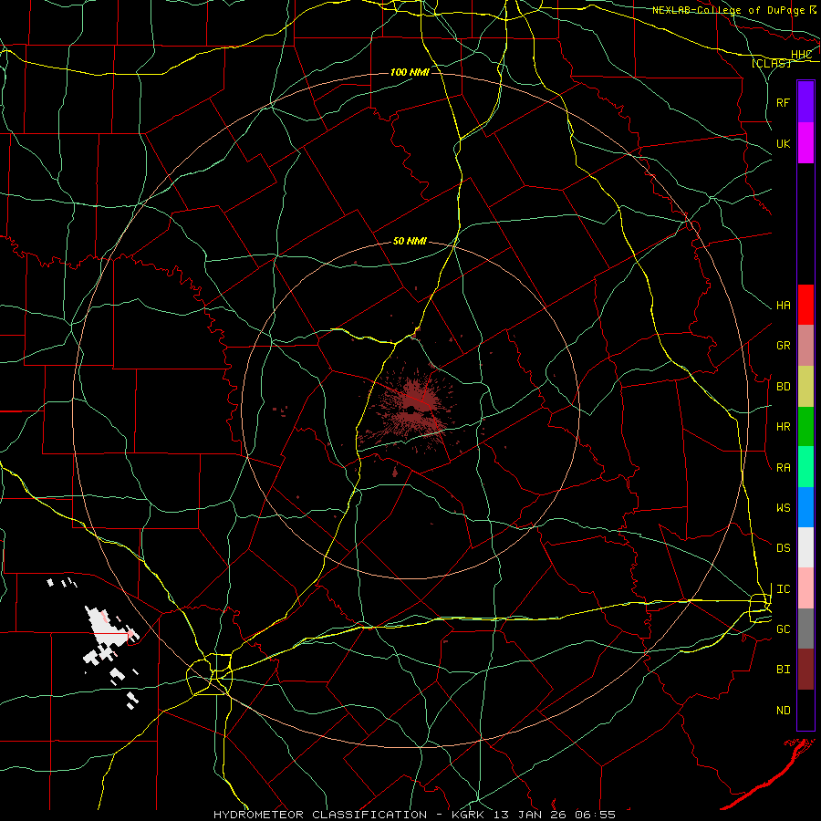821x821 pixels.
Task: Select the IC pink legend swatch
Action: click(805, 588)
